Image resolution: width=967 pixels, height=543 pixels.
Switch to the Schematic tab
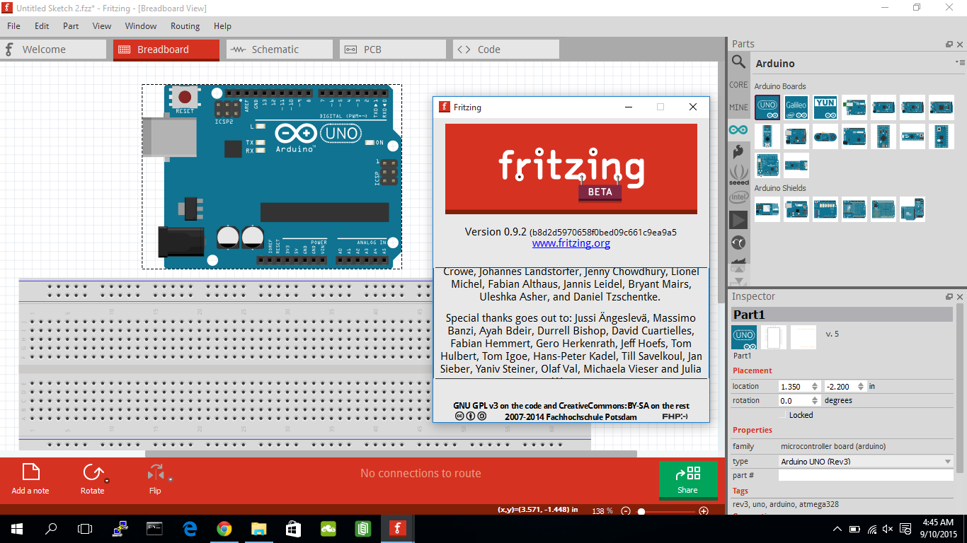280,49
